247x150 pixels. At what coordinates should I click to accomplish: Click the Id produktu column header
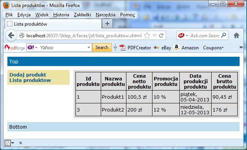click(88, 81)
